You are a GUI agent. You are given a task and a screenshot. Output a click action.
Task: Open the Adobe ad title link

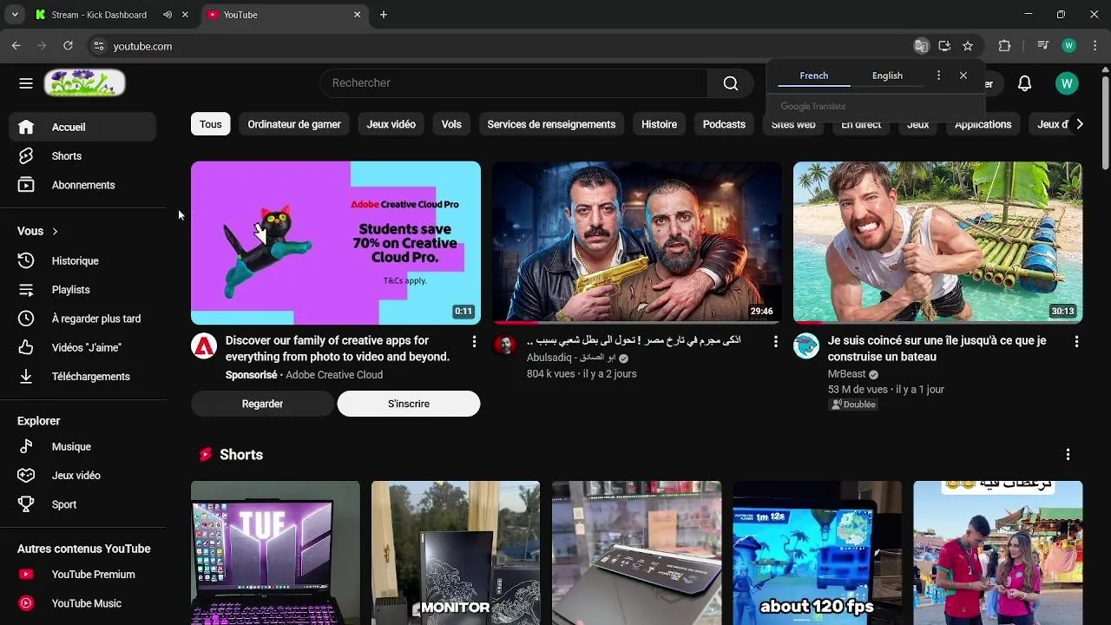point(338,349)
